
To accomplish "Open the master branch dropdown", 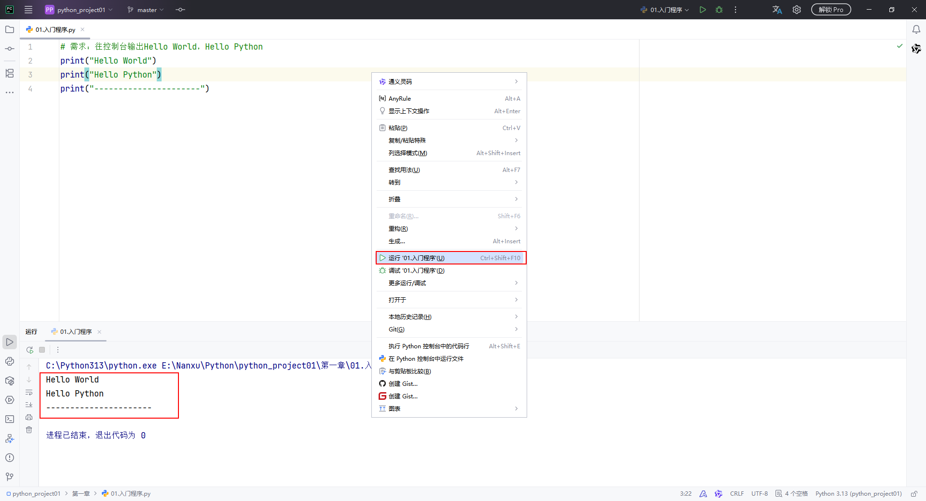I will (x=146, y=10).
